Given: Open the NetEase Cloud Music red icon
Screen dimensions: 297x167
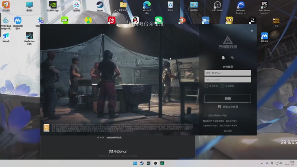Looking at the screenshot, I should coord(112,20).
